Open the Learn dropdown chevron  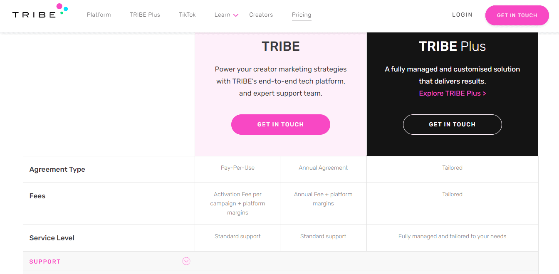236,15
